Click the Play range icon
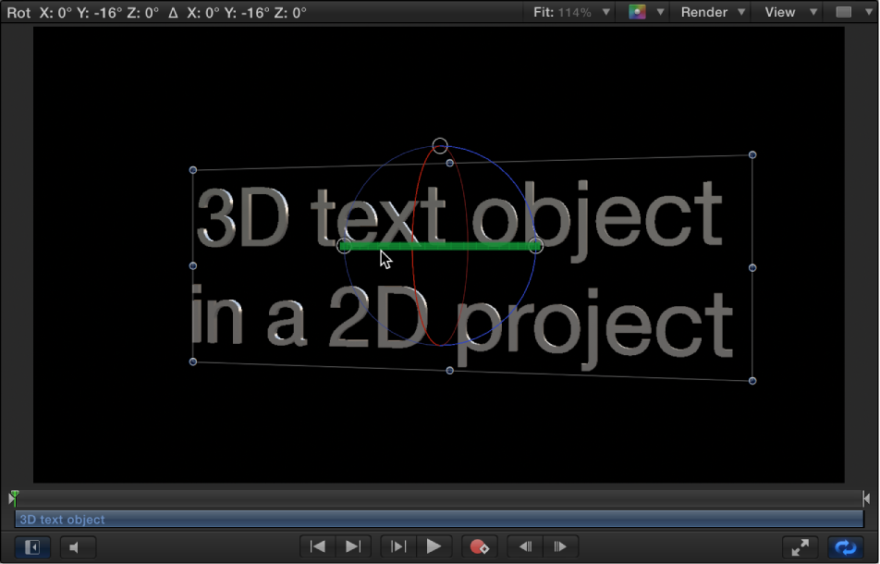The height and width of the screenshot is (564, 880). (397, 546)
